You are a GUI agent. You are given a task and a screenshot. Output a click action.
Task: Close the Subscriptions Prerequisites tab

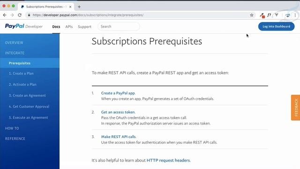(70, 7)
